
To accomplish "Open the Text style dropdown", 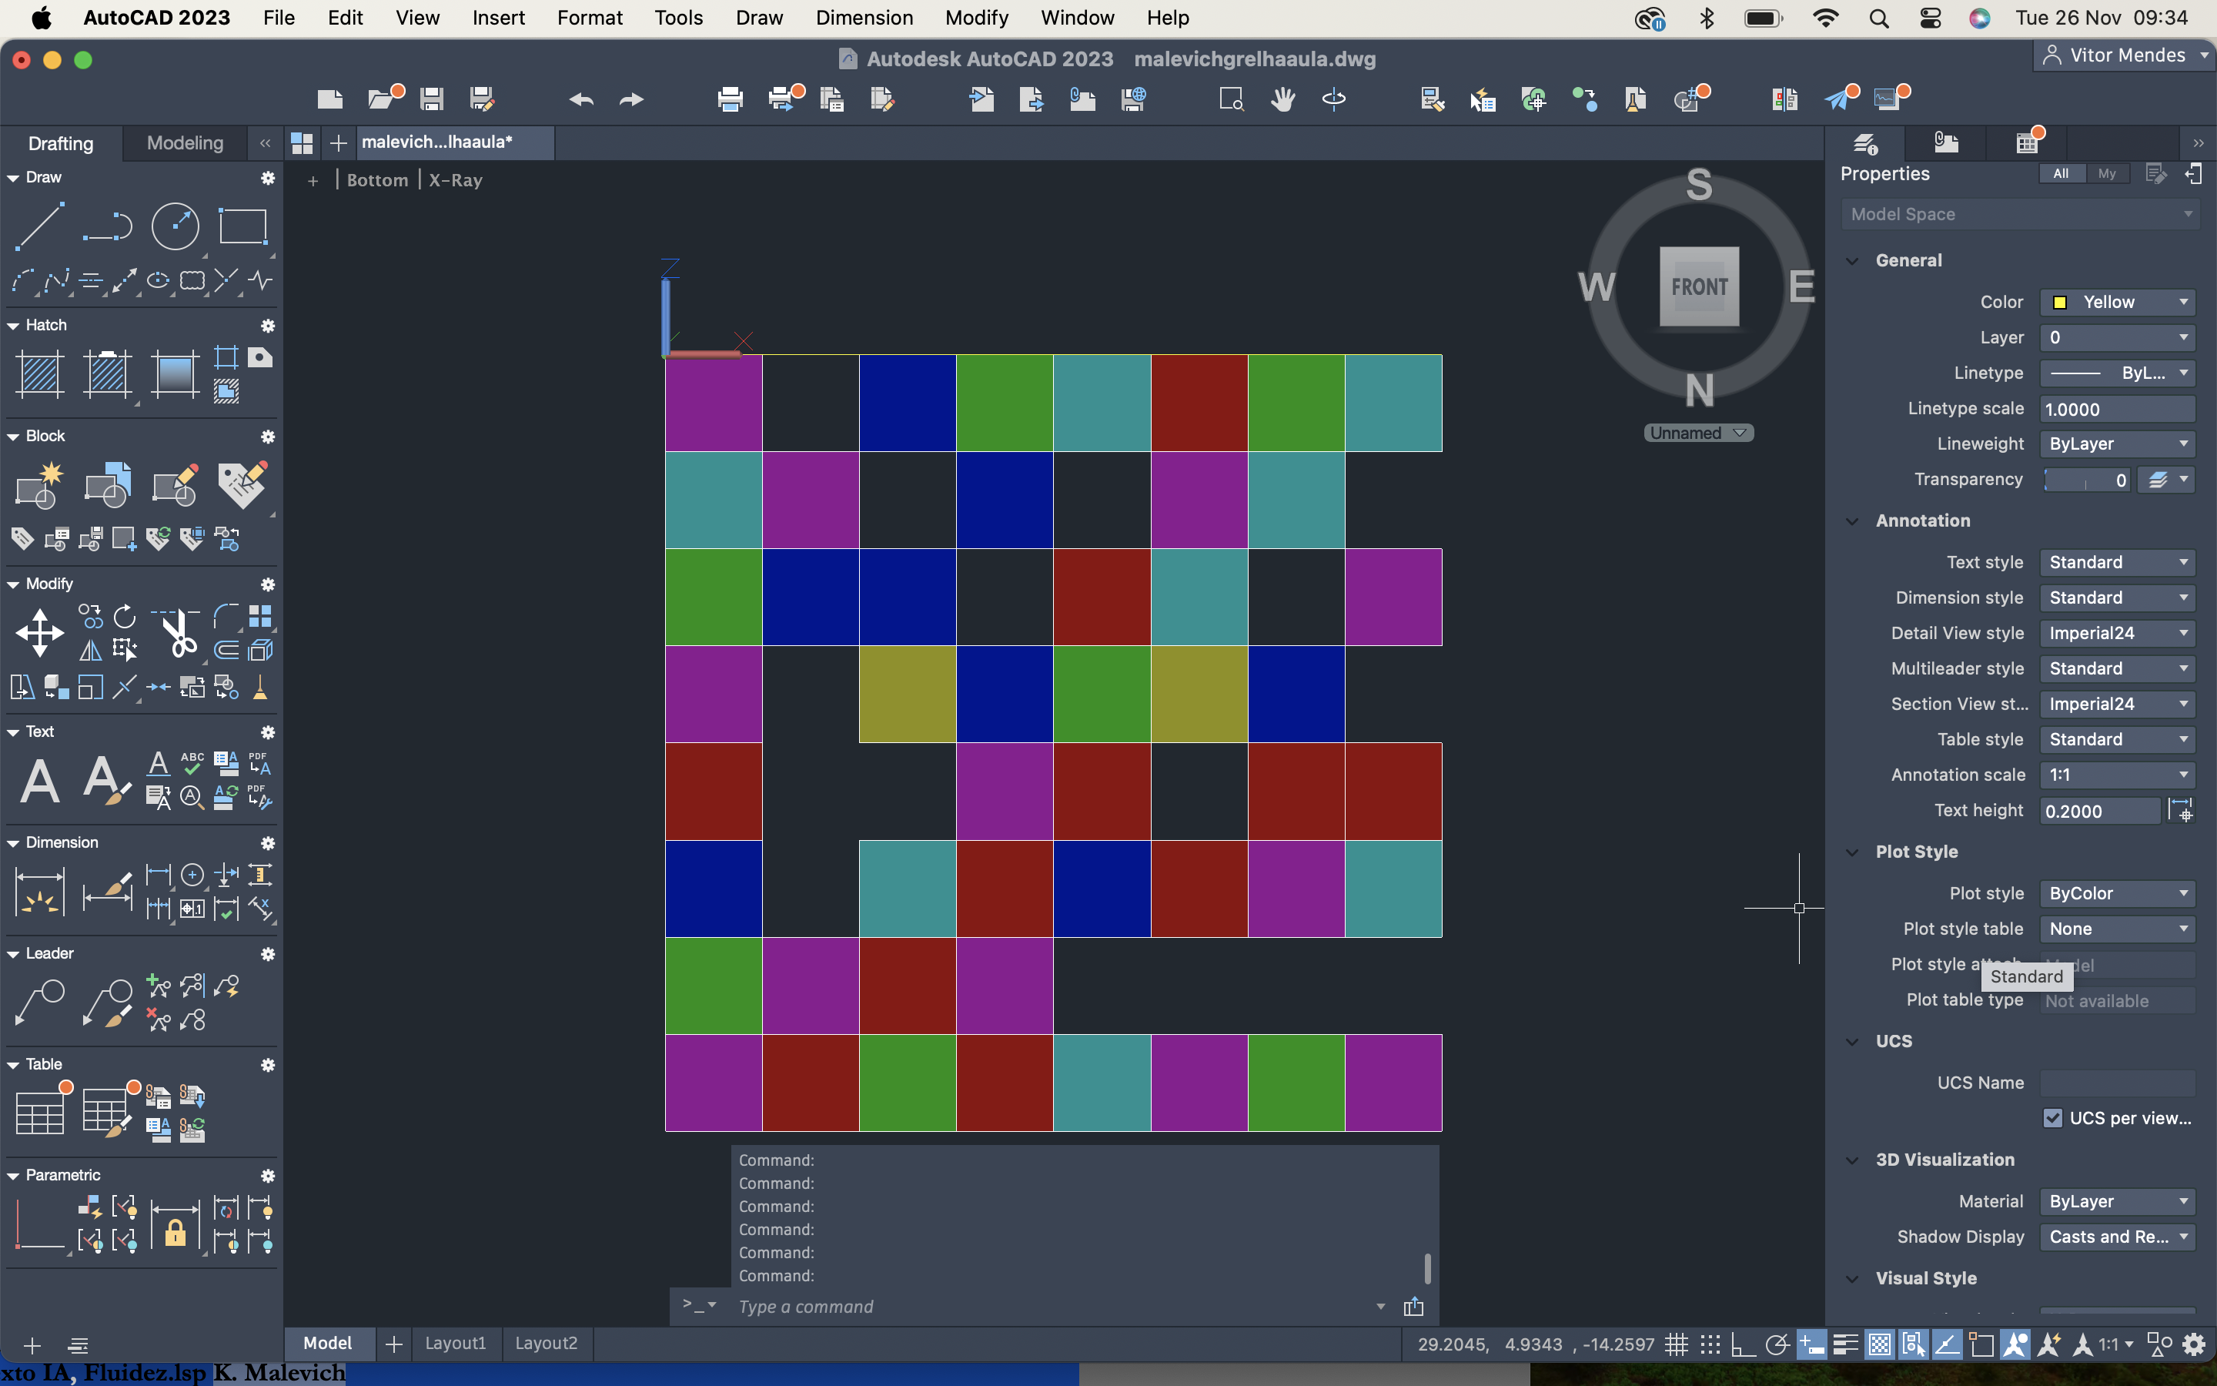I will [2117, 562].
